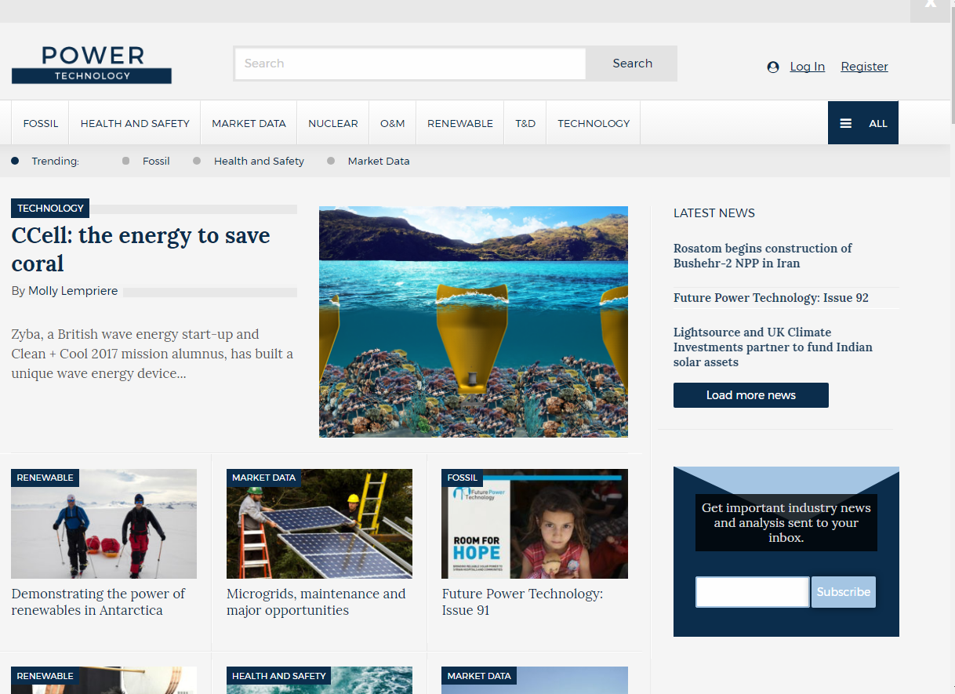The width and height of the screenshot is (955, 694).
Task: Select the solar panel microgrids thumbnail
Action: point(319,524)
